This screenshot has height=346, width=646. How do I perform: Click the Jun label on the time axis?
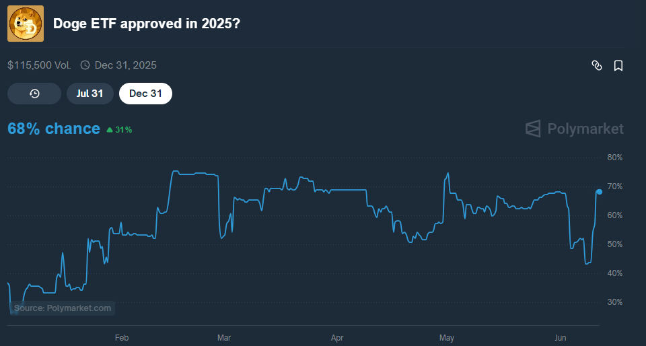tap(560, 337)
